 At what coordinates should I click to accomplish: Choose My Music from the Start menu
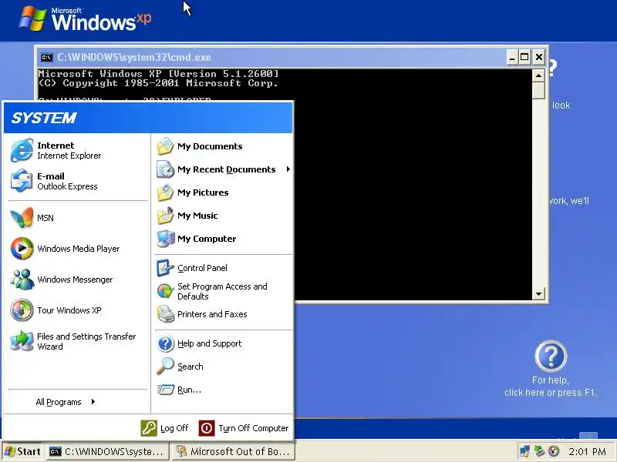(224, 216)
